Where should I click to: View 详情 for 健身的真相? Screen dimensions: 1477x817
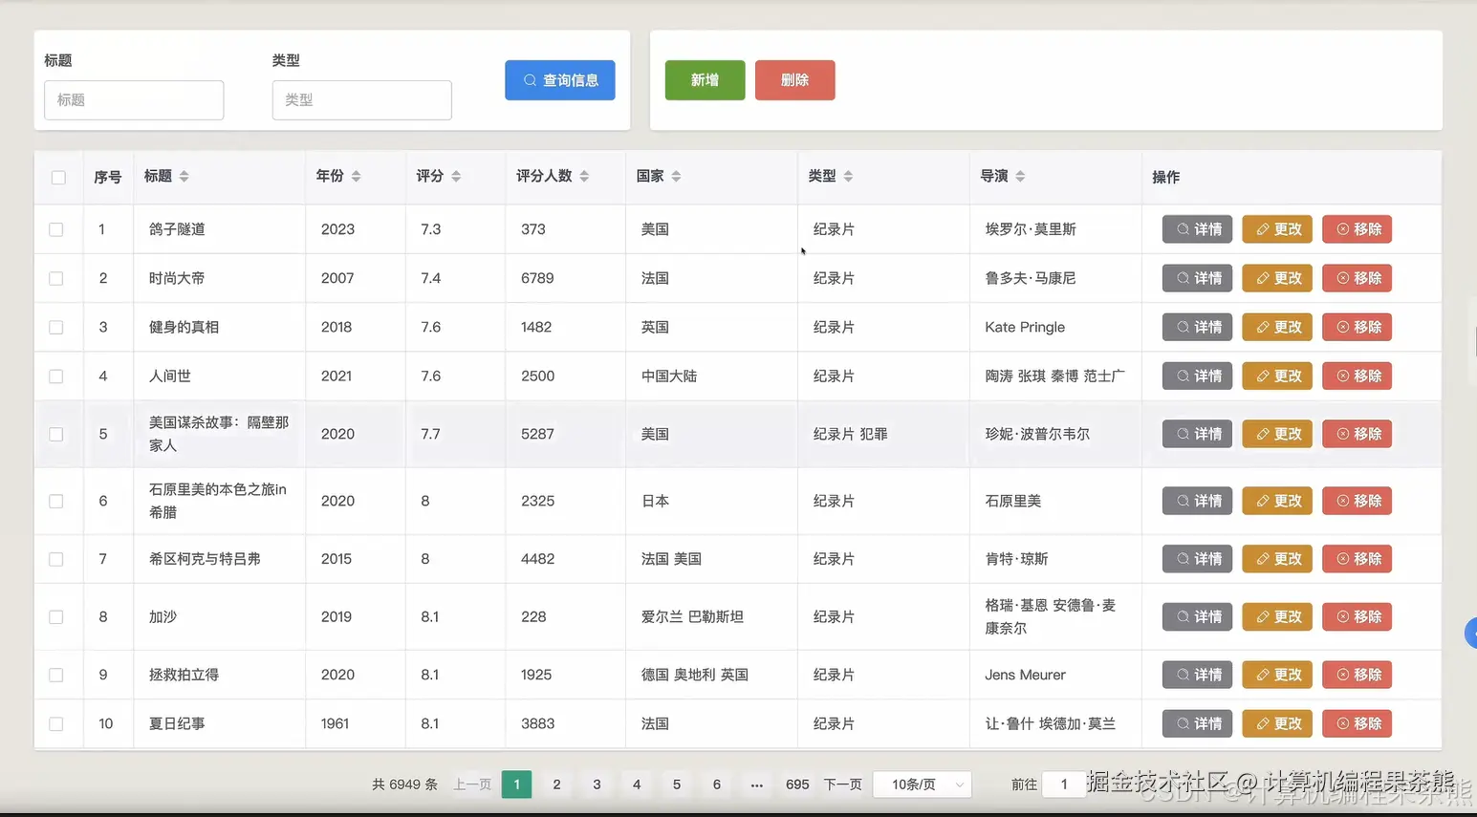(1197, 327)
